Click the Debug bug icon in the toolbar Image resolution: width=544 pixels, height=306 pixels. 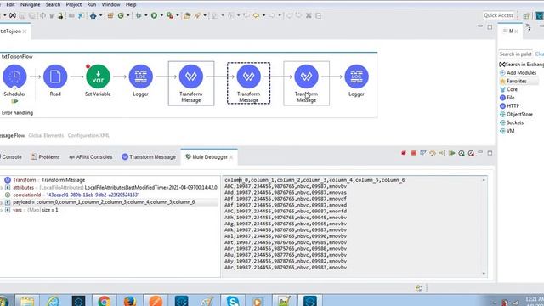point(139,15)
